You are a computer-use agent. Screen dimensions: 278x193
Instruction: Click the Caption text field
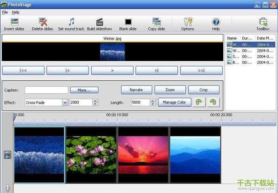(46, 90)
